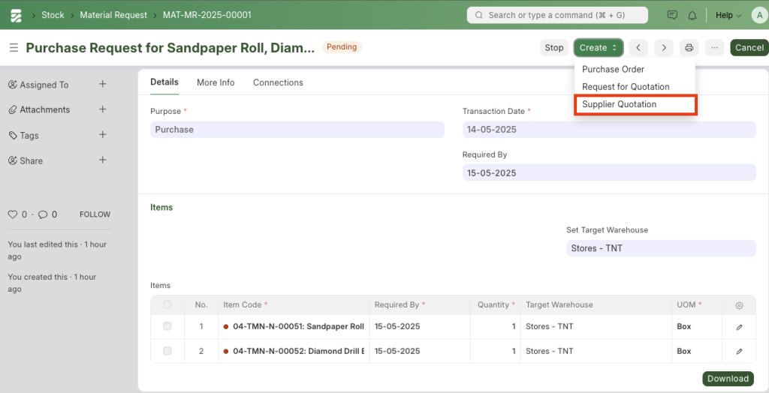Screen dimensions: 769x393
Task: Open the chat messages icon in navbar
Action: [x=672, y=15]
